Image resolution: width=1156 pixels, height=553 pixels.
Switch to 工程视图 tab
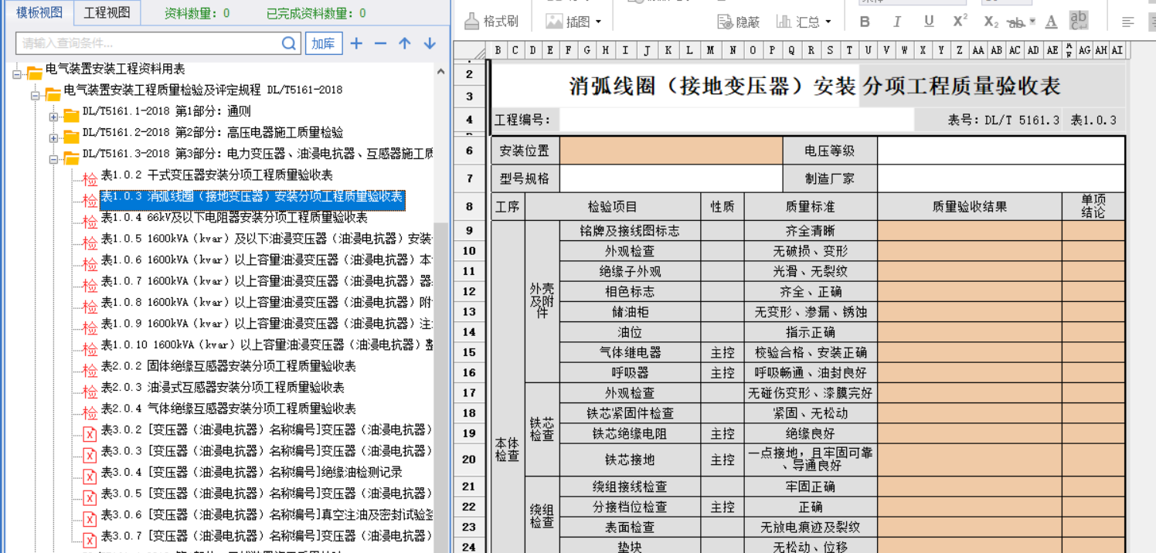point(107,12)
